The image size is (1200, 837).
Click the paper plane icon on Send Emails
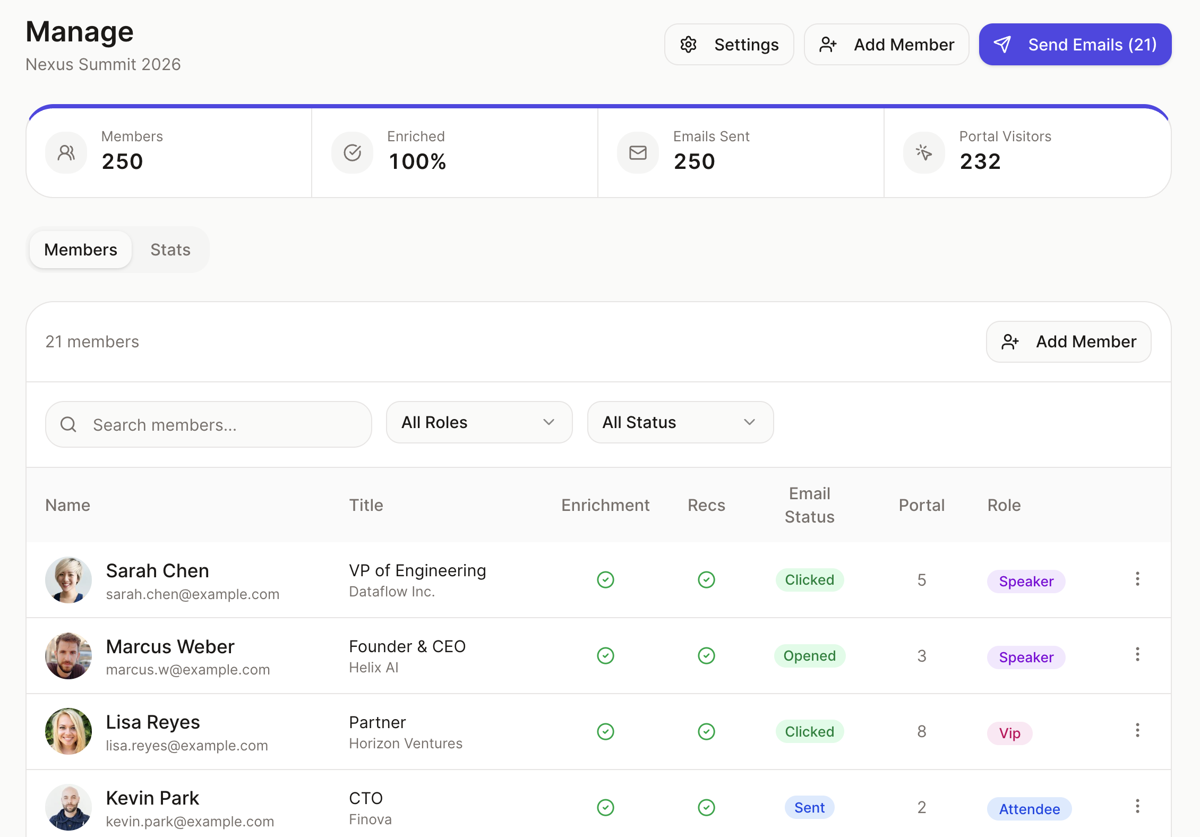(x=1003, y=45)
